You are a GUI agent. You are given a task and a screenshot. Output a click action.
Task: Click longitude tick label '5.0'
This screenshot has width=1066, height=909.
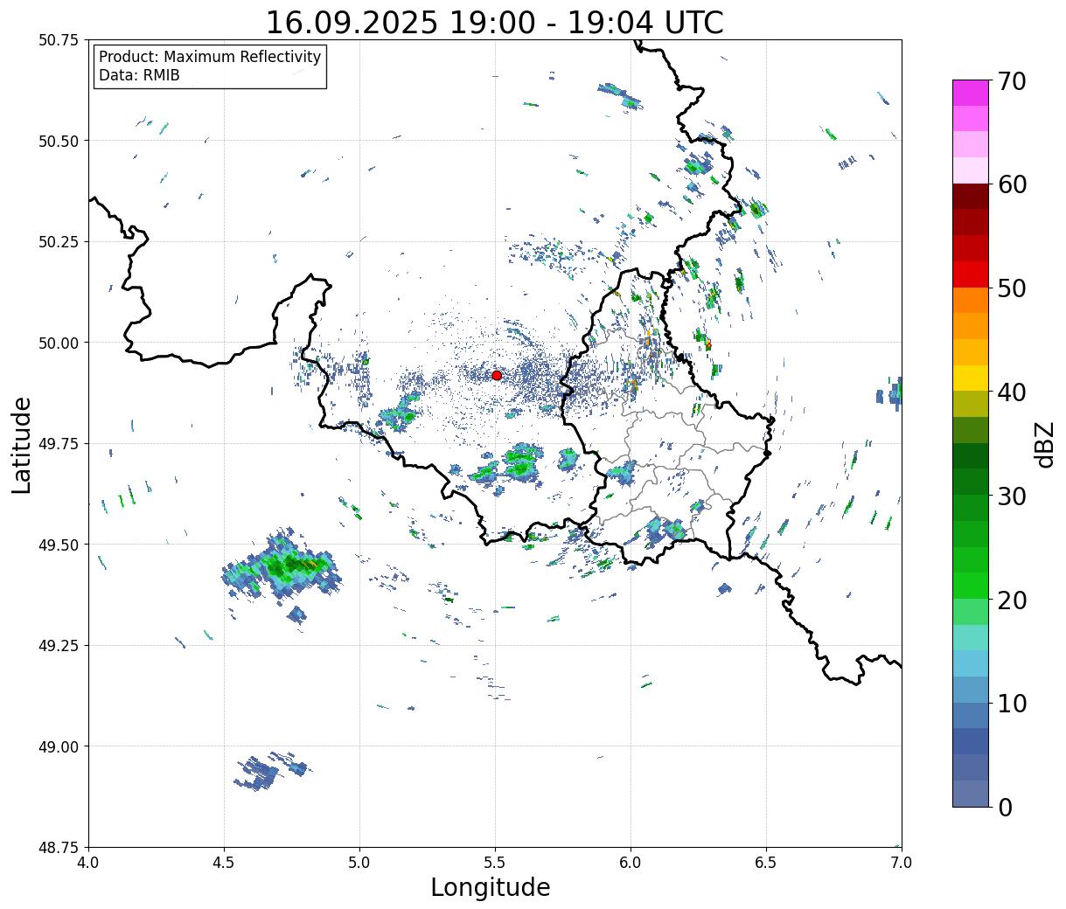pos(359,862)
